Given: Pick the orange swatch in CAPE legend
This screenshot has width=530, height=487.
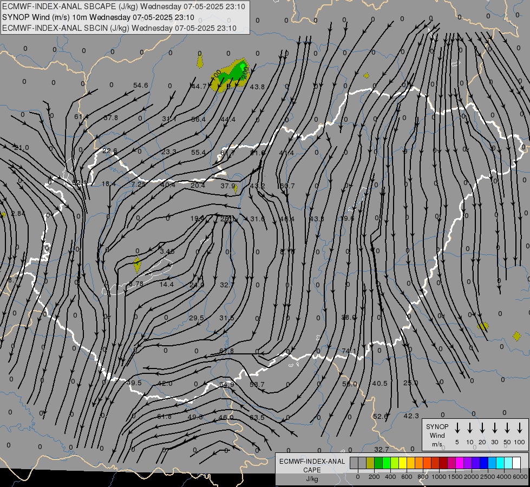Looking at the screenshot, I should [x=419, y=463].
